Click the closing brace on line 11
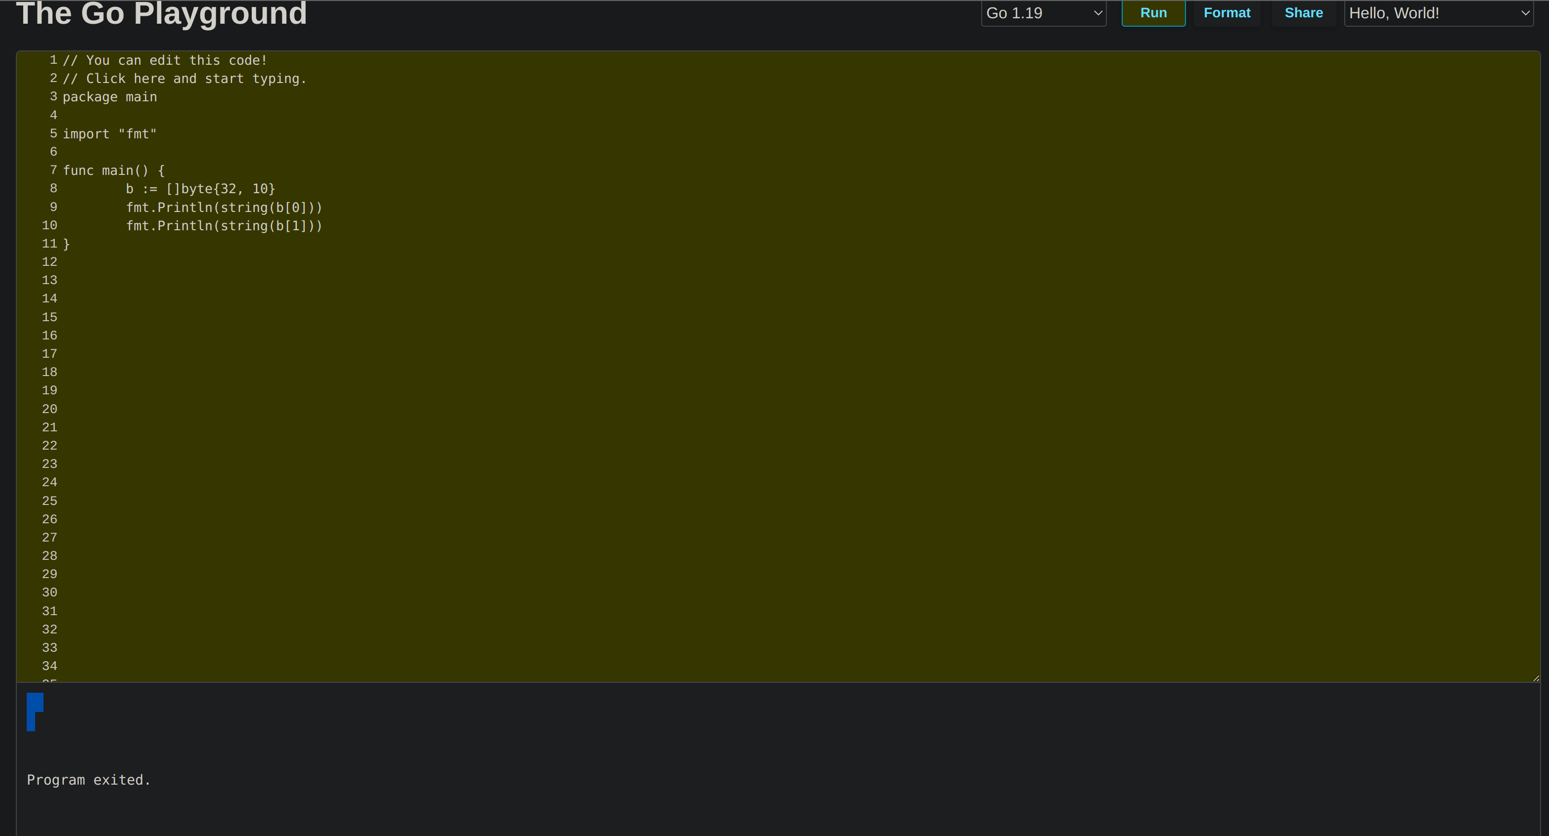 66,244
